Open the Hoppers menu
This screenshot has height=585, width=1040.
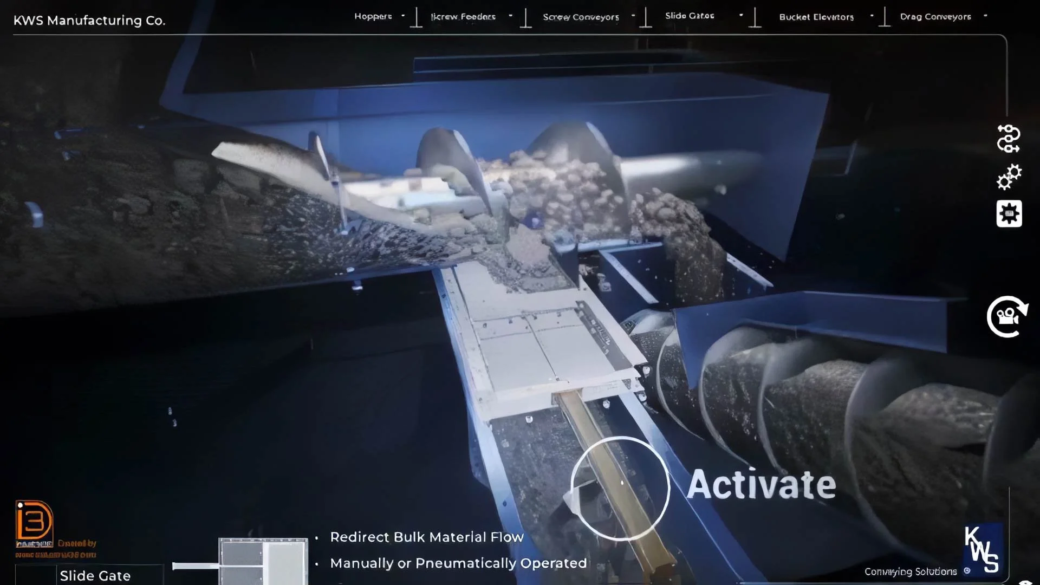[x=373, y=16]
